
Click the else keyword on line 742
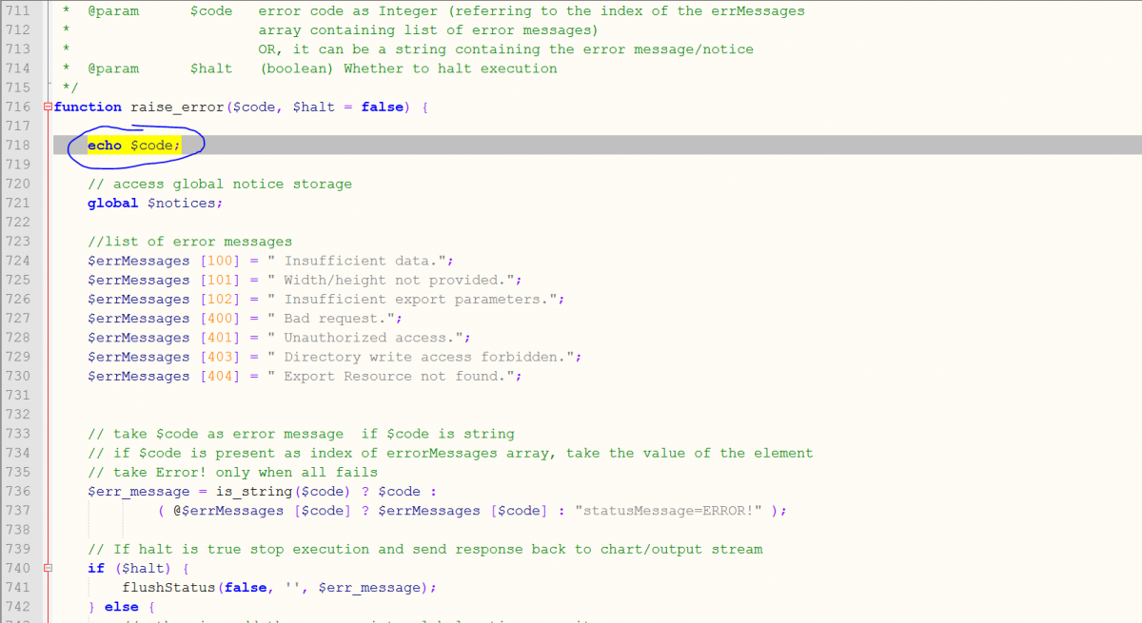coord(122,607)
